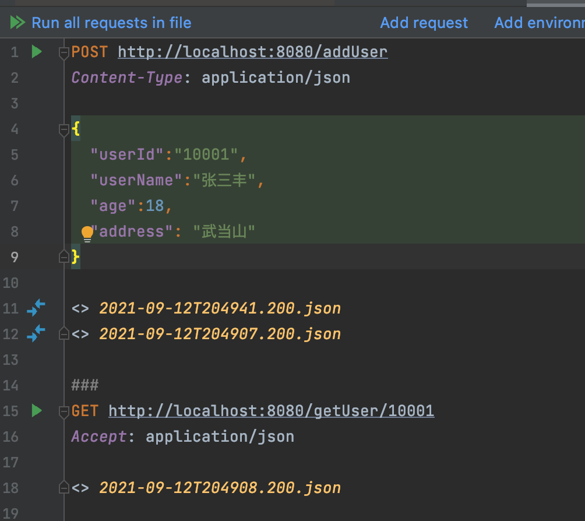Open response file 2021-09-12T204941.200.json
Image resolution: width=585 pixels, height=521 pixels.
(x=220, y=308)
